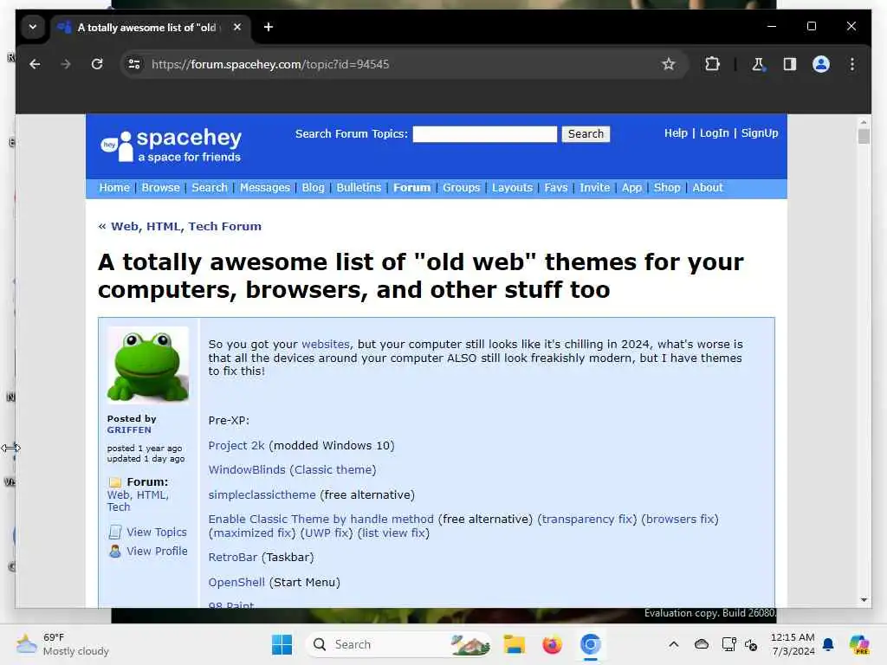The width and height of the screenshot is (887, 665).
Task: Click the View Profile person icon
Action: 115,551
